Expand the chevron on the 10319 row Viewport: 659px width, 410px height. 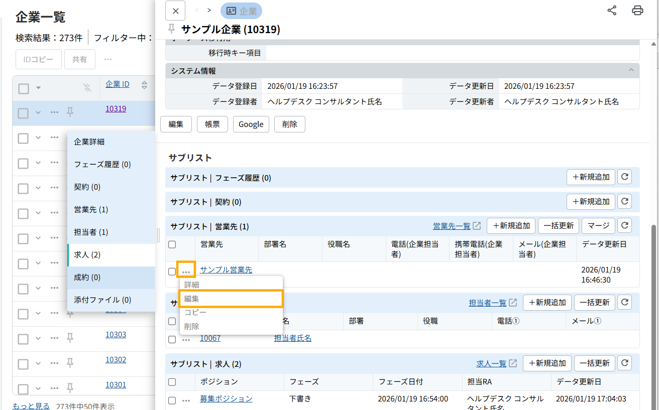[x=38, y=113]
